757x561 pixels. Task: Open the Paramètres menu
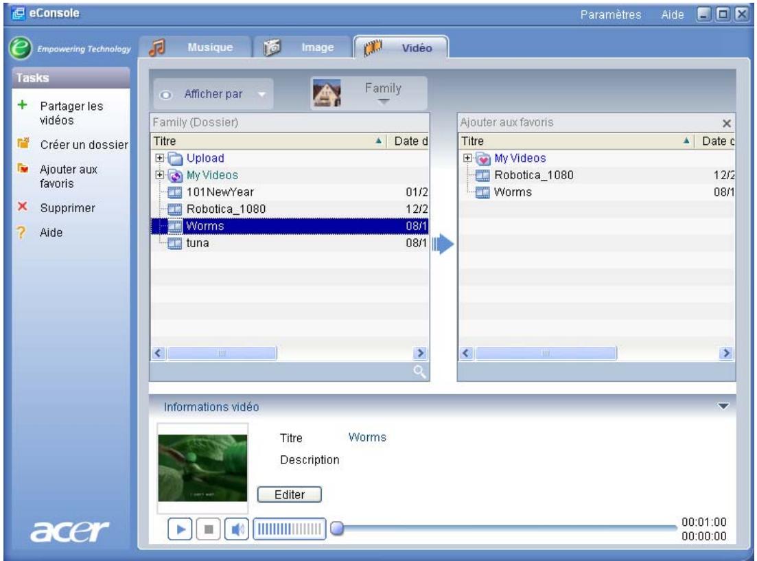coord(610,14)
